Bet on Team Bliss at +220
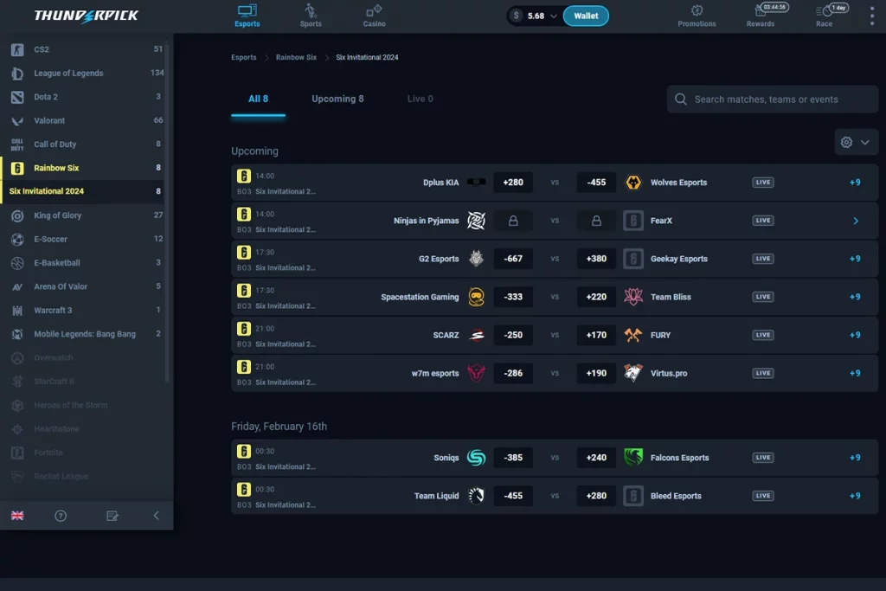The height and width of the screenshot is (591, 886). tap(596, 297)
